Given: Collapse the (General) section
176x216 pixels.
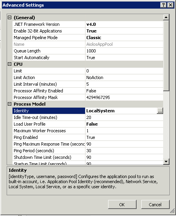Looking at the screenshot, I should [x=10, y=18].
